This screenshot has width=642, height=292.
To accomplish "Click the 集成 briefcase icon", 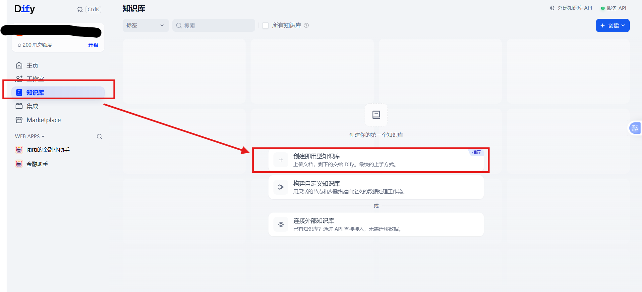I will click(x=19, y=106).
